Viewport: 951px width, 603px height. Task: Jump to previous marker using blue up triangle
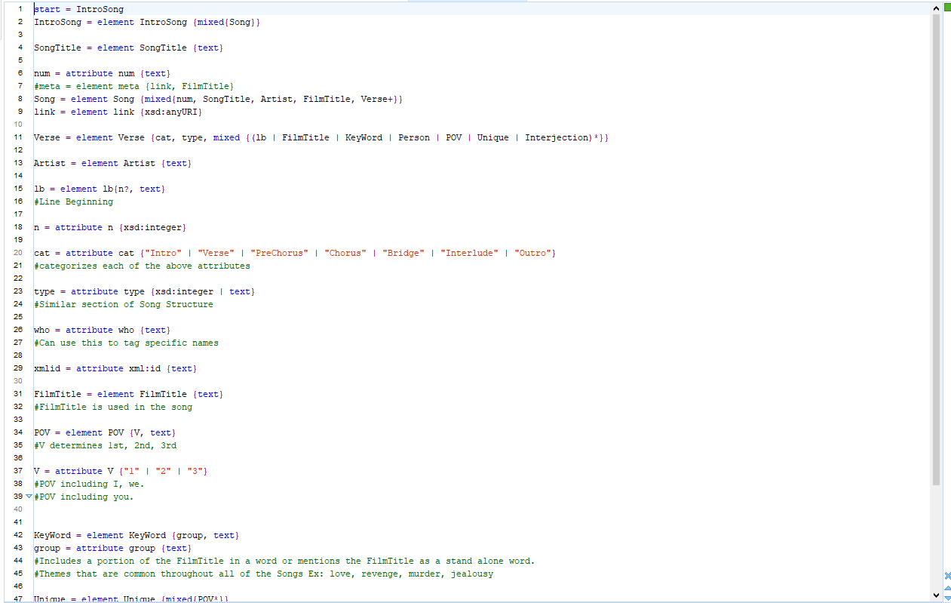click(947, 587)
